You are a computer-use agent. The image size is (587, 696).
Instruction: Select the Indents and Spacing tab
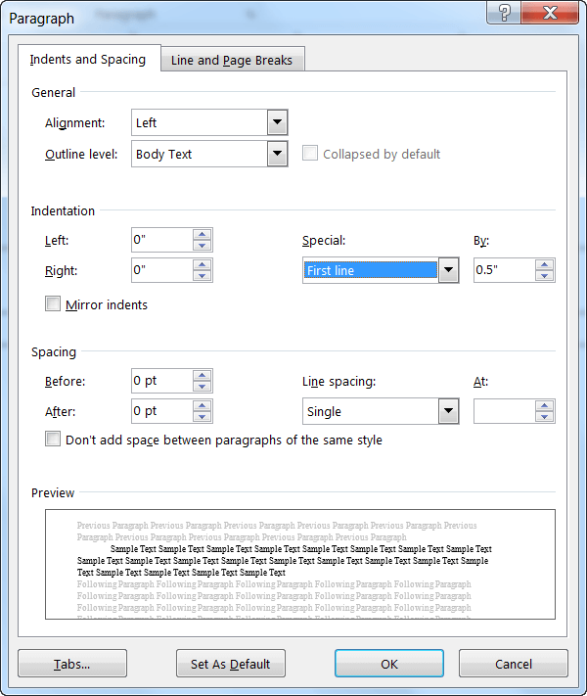tap(89, 59)
